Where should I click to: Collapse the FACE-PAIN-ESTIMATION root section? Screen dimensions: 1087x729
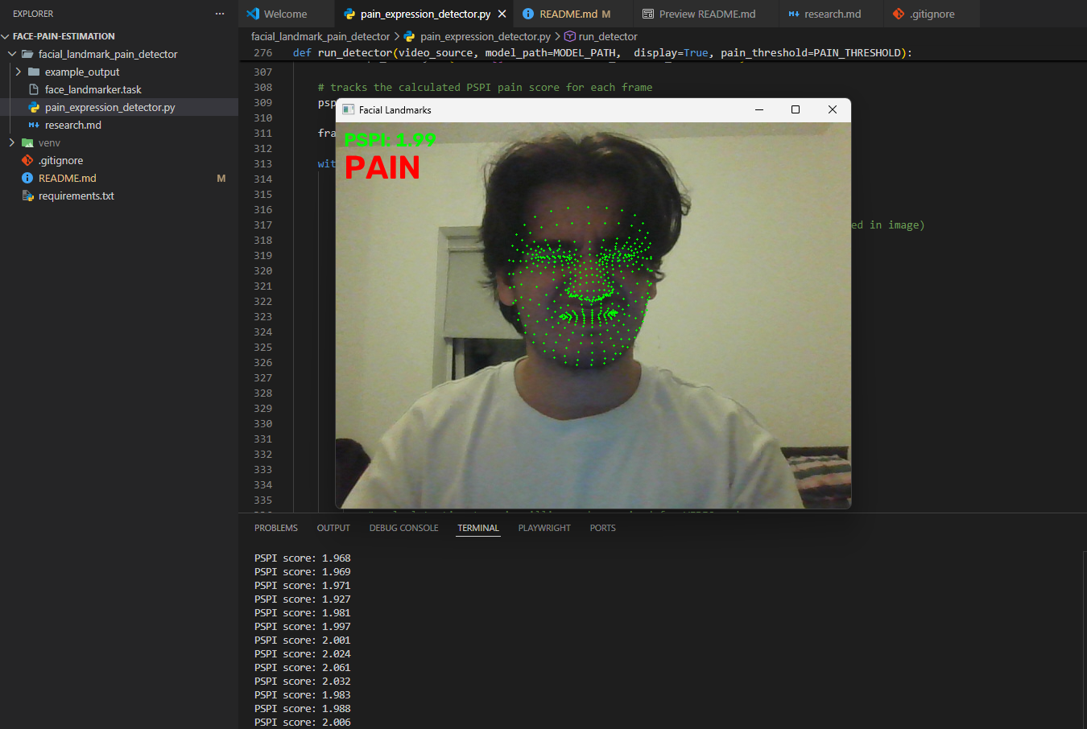pos(6,36)
